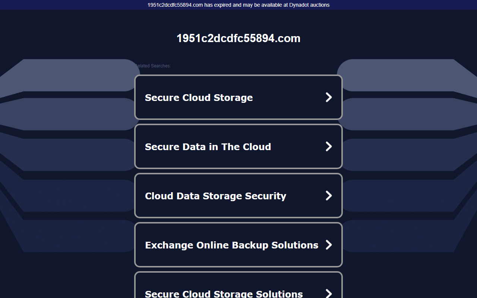Click the expired domain Dynadot auctions banner

coord(238,5)
